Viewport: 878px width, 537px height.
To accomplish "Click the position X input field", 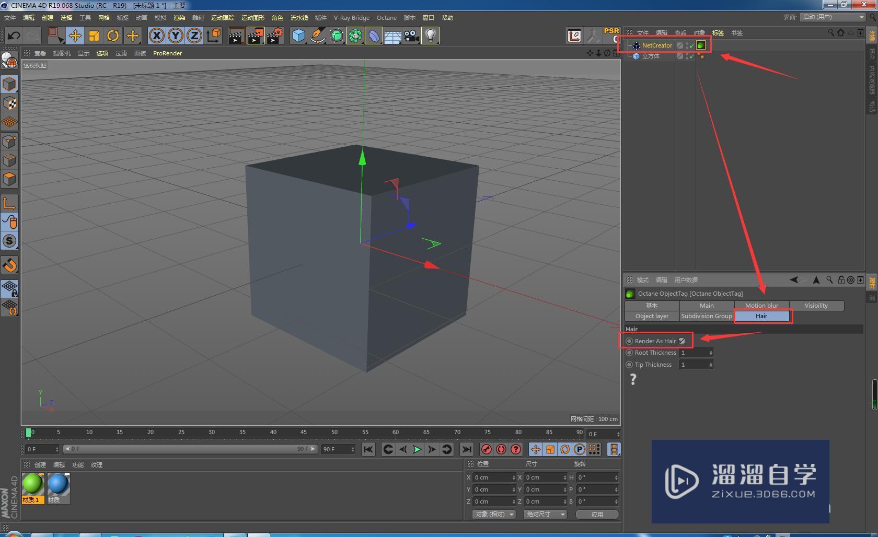I will [x=494, y=477].
